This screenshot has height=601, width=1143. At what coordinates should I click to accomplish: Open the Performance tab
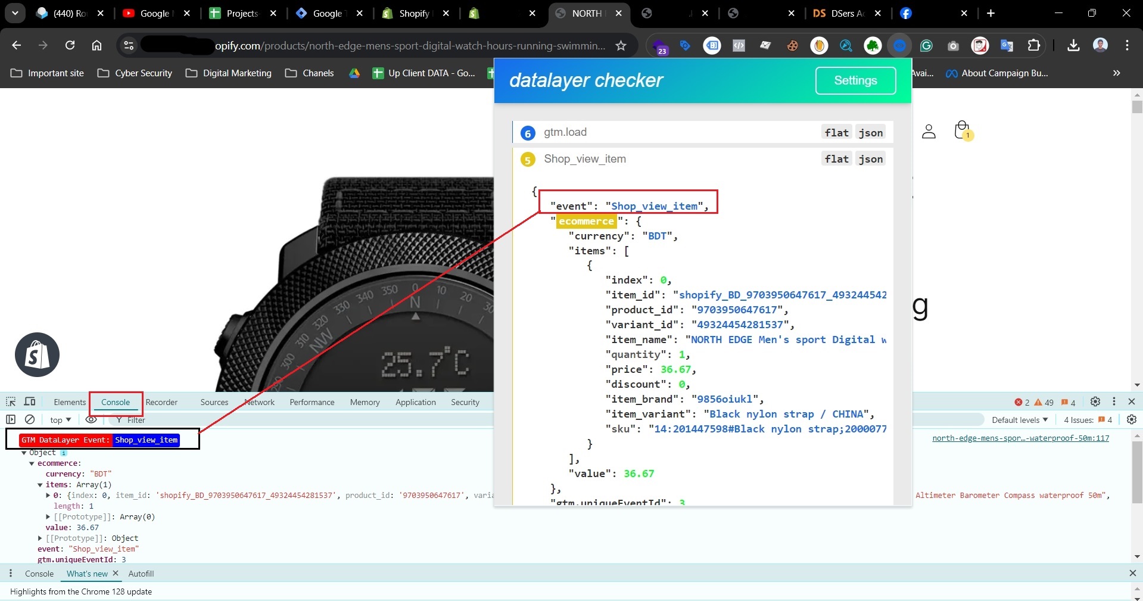pyautogui.click(x=312, y=402)
